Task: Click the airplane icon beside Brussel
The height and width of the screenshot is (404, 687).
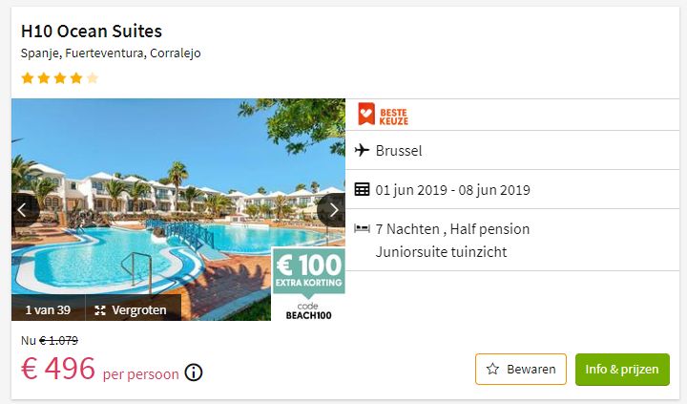Action: pos(362,150)
